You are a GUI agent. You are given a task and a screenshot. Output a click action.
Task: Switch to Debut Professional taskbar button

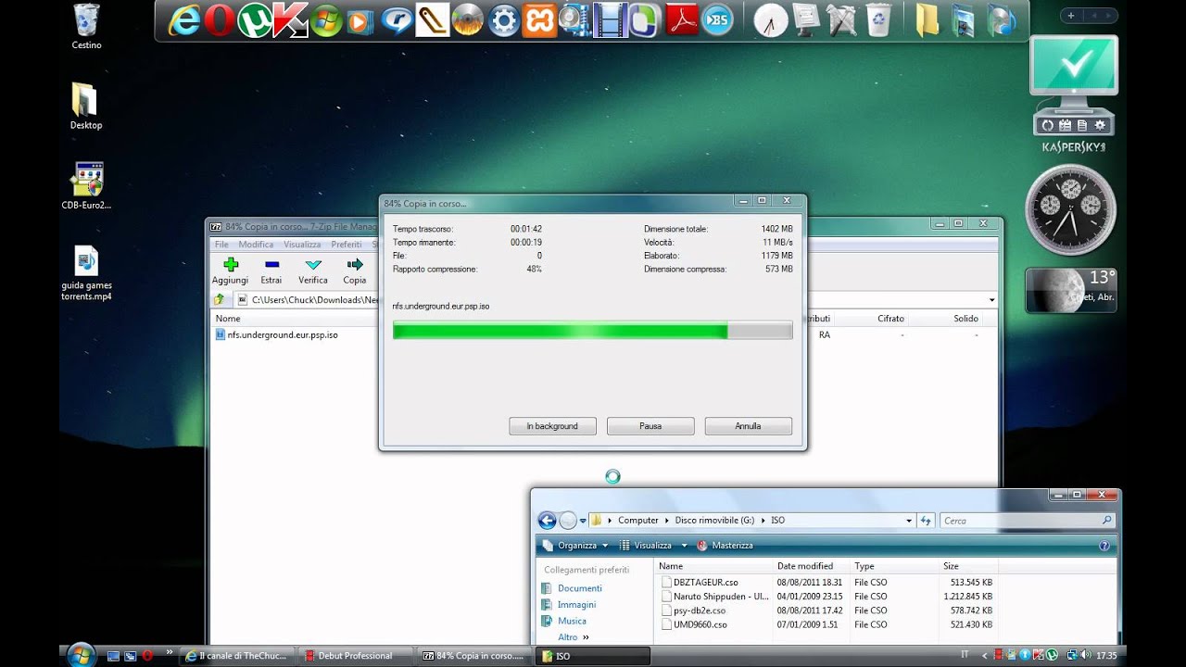click(x=355, y=656)
